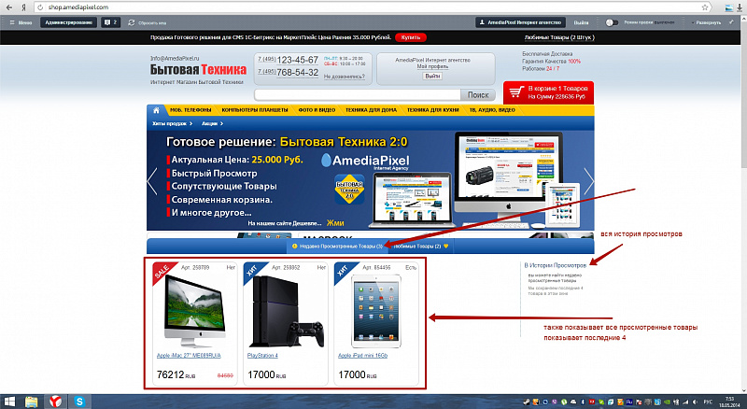747x409 pixels.
Task: Click the browser address bar URL
Action: coord(78,7)
